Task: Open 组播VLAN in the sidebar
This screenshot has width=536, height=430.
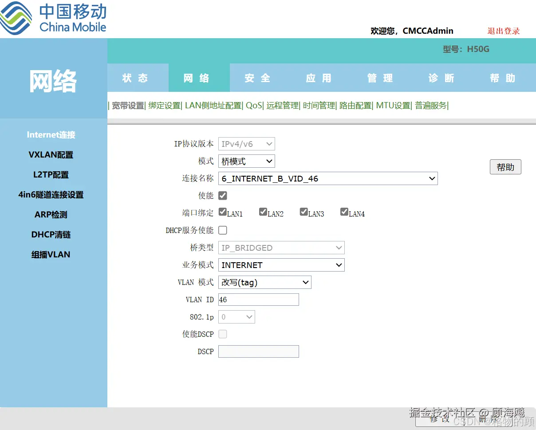Action: [x=51, y=254]
